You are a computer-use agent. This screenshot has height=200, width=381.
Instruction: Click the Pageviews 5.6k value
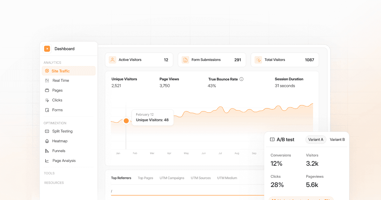click(312, 185)
